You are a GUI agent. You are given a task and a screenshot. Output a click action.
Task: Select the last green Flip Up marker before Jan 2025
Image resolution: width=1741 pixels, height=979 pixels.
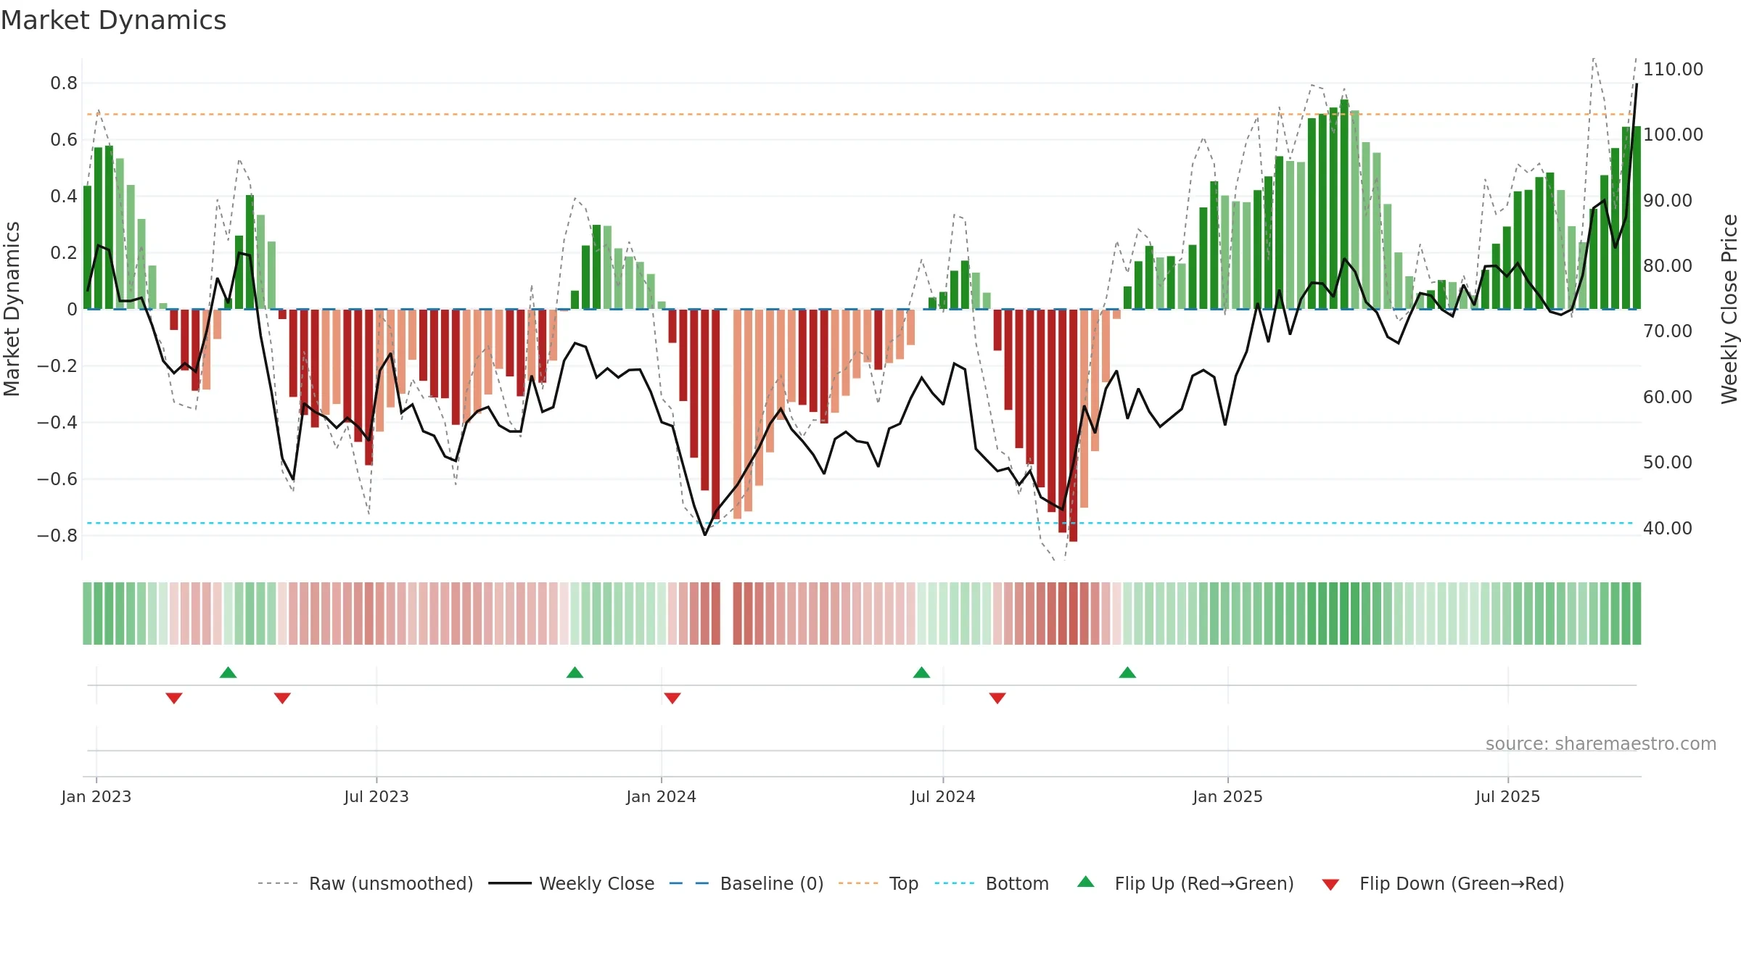pyautogui.click(x=1128, y=672)
